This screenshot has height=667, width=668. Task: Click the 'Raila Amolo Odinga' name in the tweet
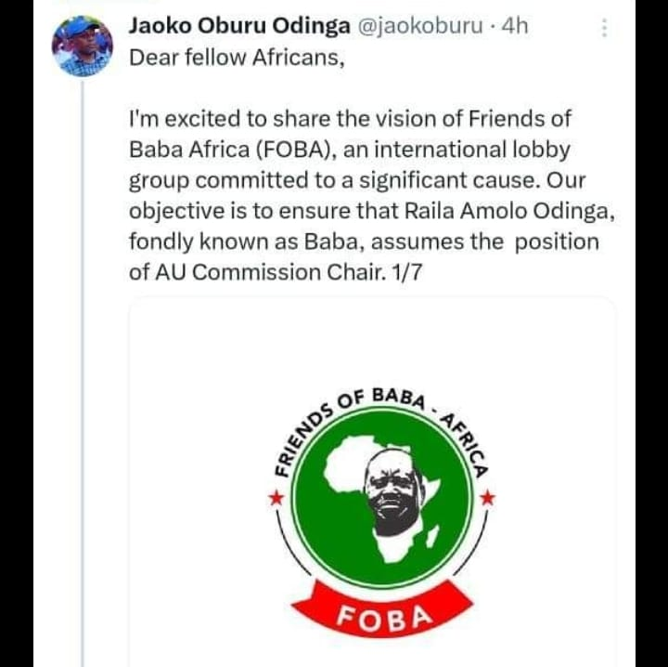pos(507,211)
